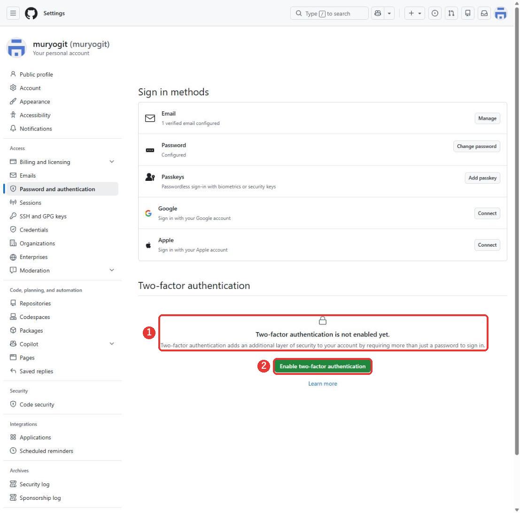Click the page vertical scrollbar
The height and width of the screenshot is (513, 520).
517,232
